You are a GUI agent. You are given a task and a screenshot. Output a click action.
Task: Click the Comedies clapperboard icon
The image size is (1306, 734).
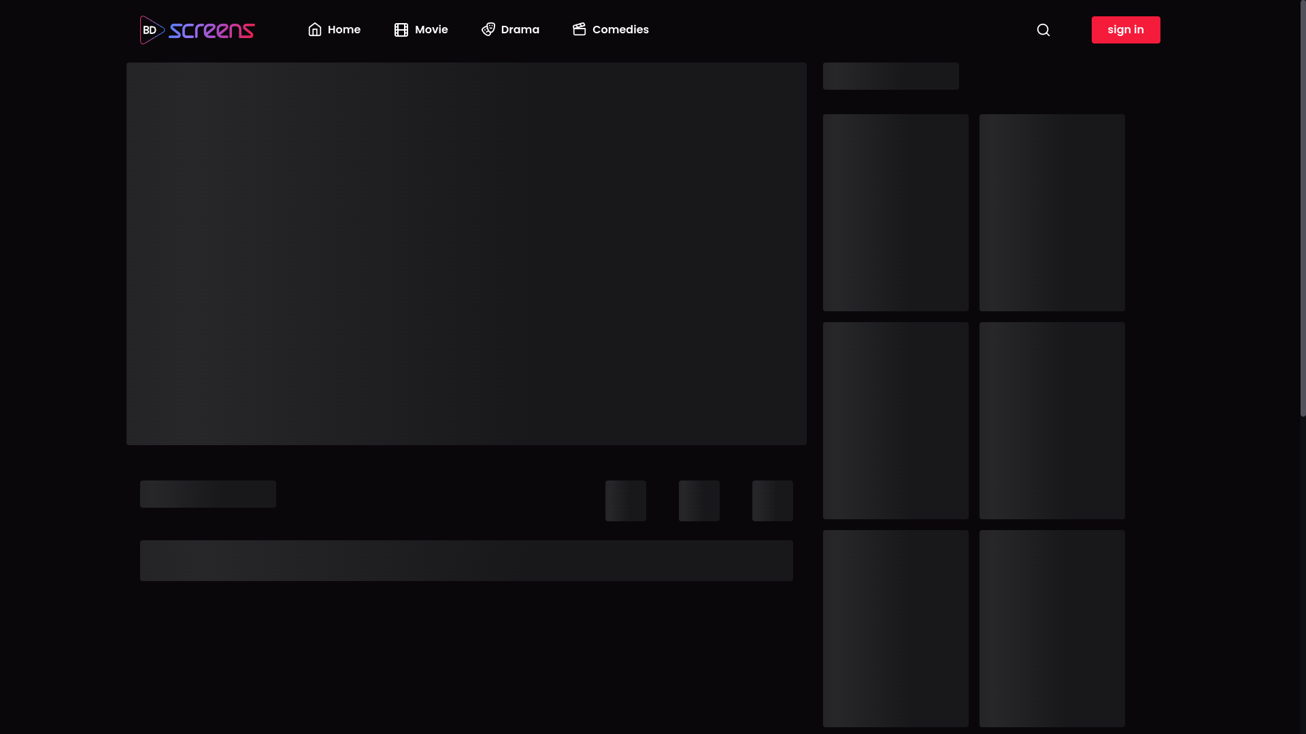[x=580, y=29]
